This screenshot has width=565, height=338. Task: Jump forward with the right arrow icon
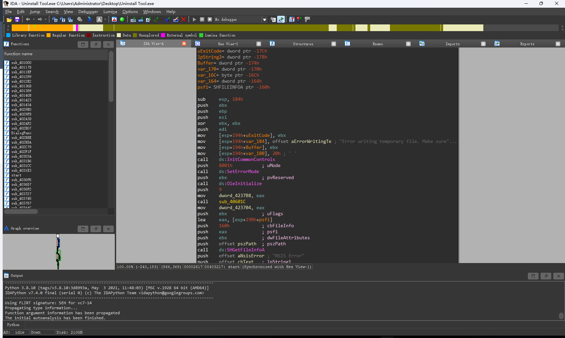[40, 19]
